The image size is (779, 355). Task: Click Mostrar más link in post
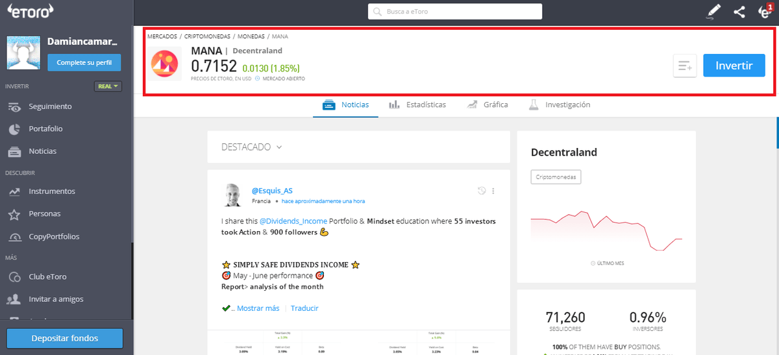[258, 308]
